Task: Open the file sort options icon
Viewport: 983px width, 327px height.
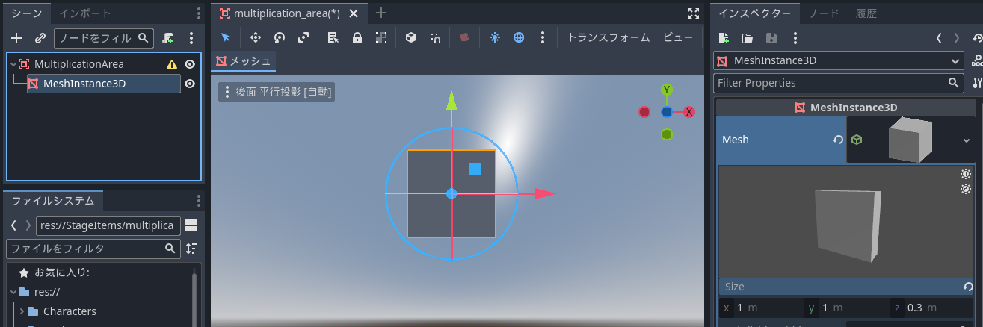Action: 191,248
